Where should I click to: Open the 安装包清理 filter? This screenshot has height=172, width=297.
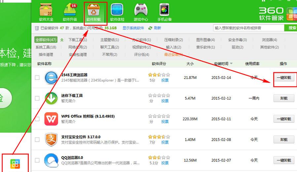(x=78, y=55)
